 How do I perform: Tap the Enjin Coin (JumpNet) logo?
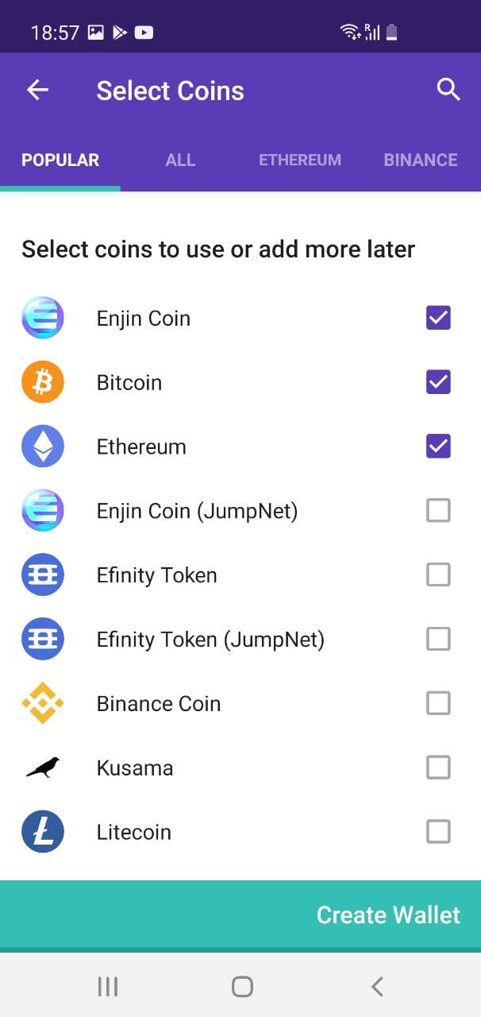point(42,511)
